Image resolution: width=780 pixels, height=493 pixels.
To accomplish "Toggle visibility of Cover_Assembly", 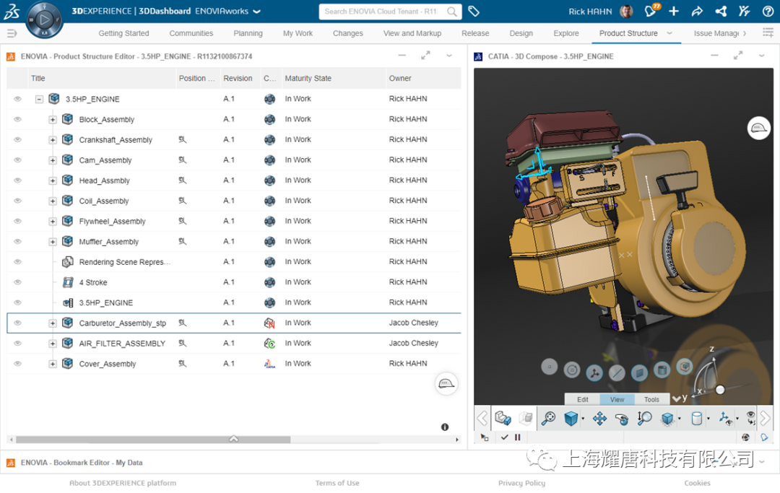I will pos(17,364).
